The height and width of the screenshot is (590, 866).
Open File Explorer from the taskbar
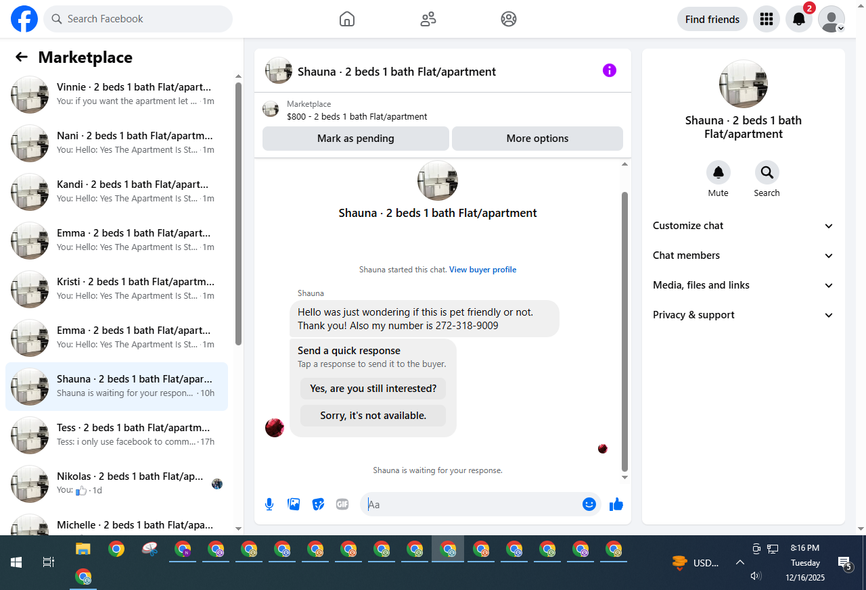[83, 549]
